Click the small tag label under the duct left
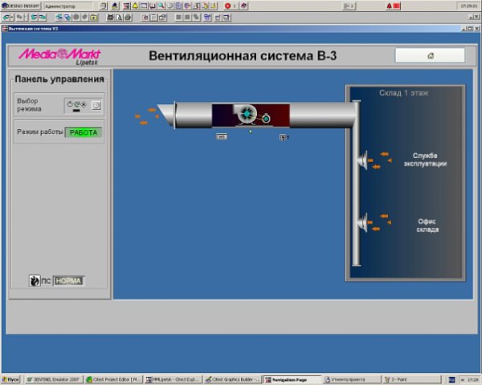482x385 pixels. [221, 136]
